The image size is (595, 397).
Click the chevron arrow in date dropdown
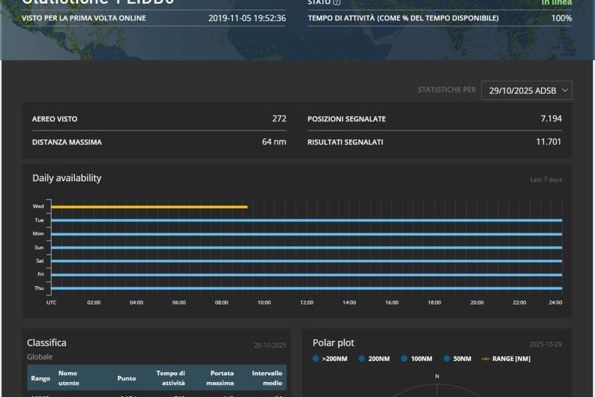pyautogui.click(x=564, y=90)
